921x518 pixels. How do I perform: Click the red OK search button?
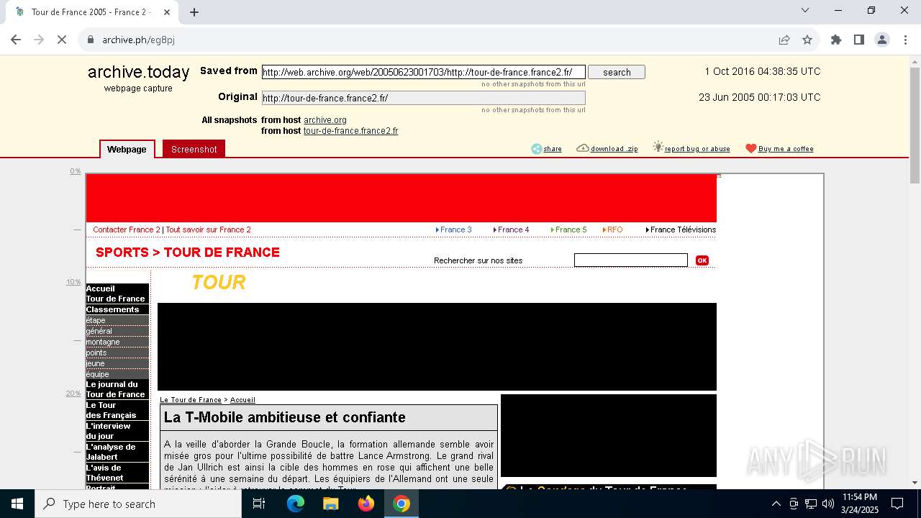(702, 260)
